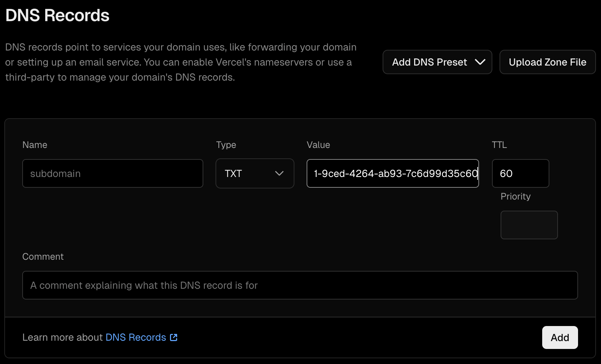Click the TTL field showing 60
Screen dimensions: 601x364
(x=520, y=173)
